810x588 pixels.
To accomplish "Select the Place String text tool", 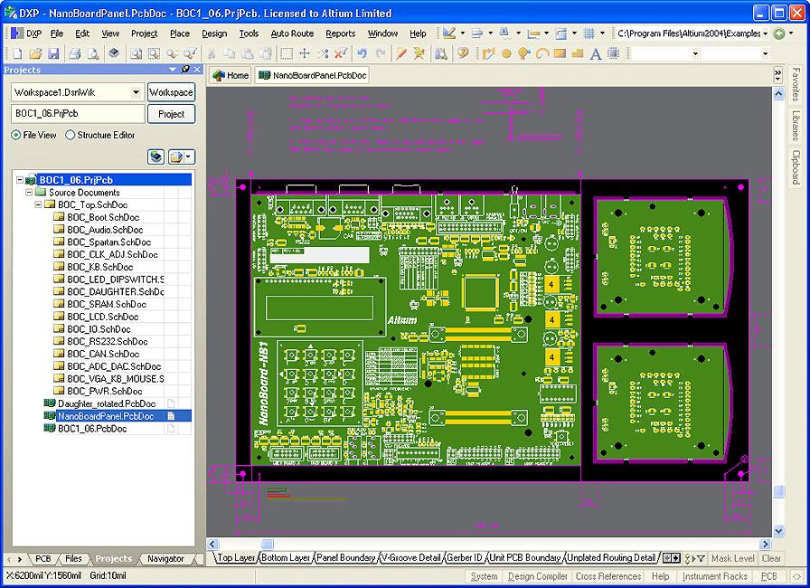I will (x=596, y=53).
